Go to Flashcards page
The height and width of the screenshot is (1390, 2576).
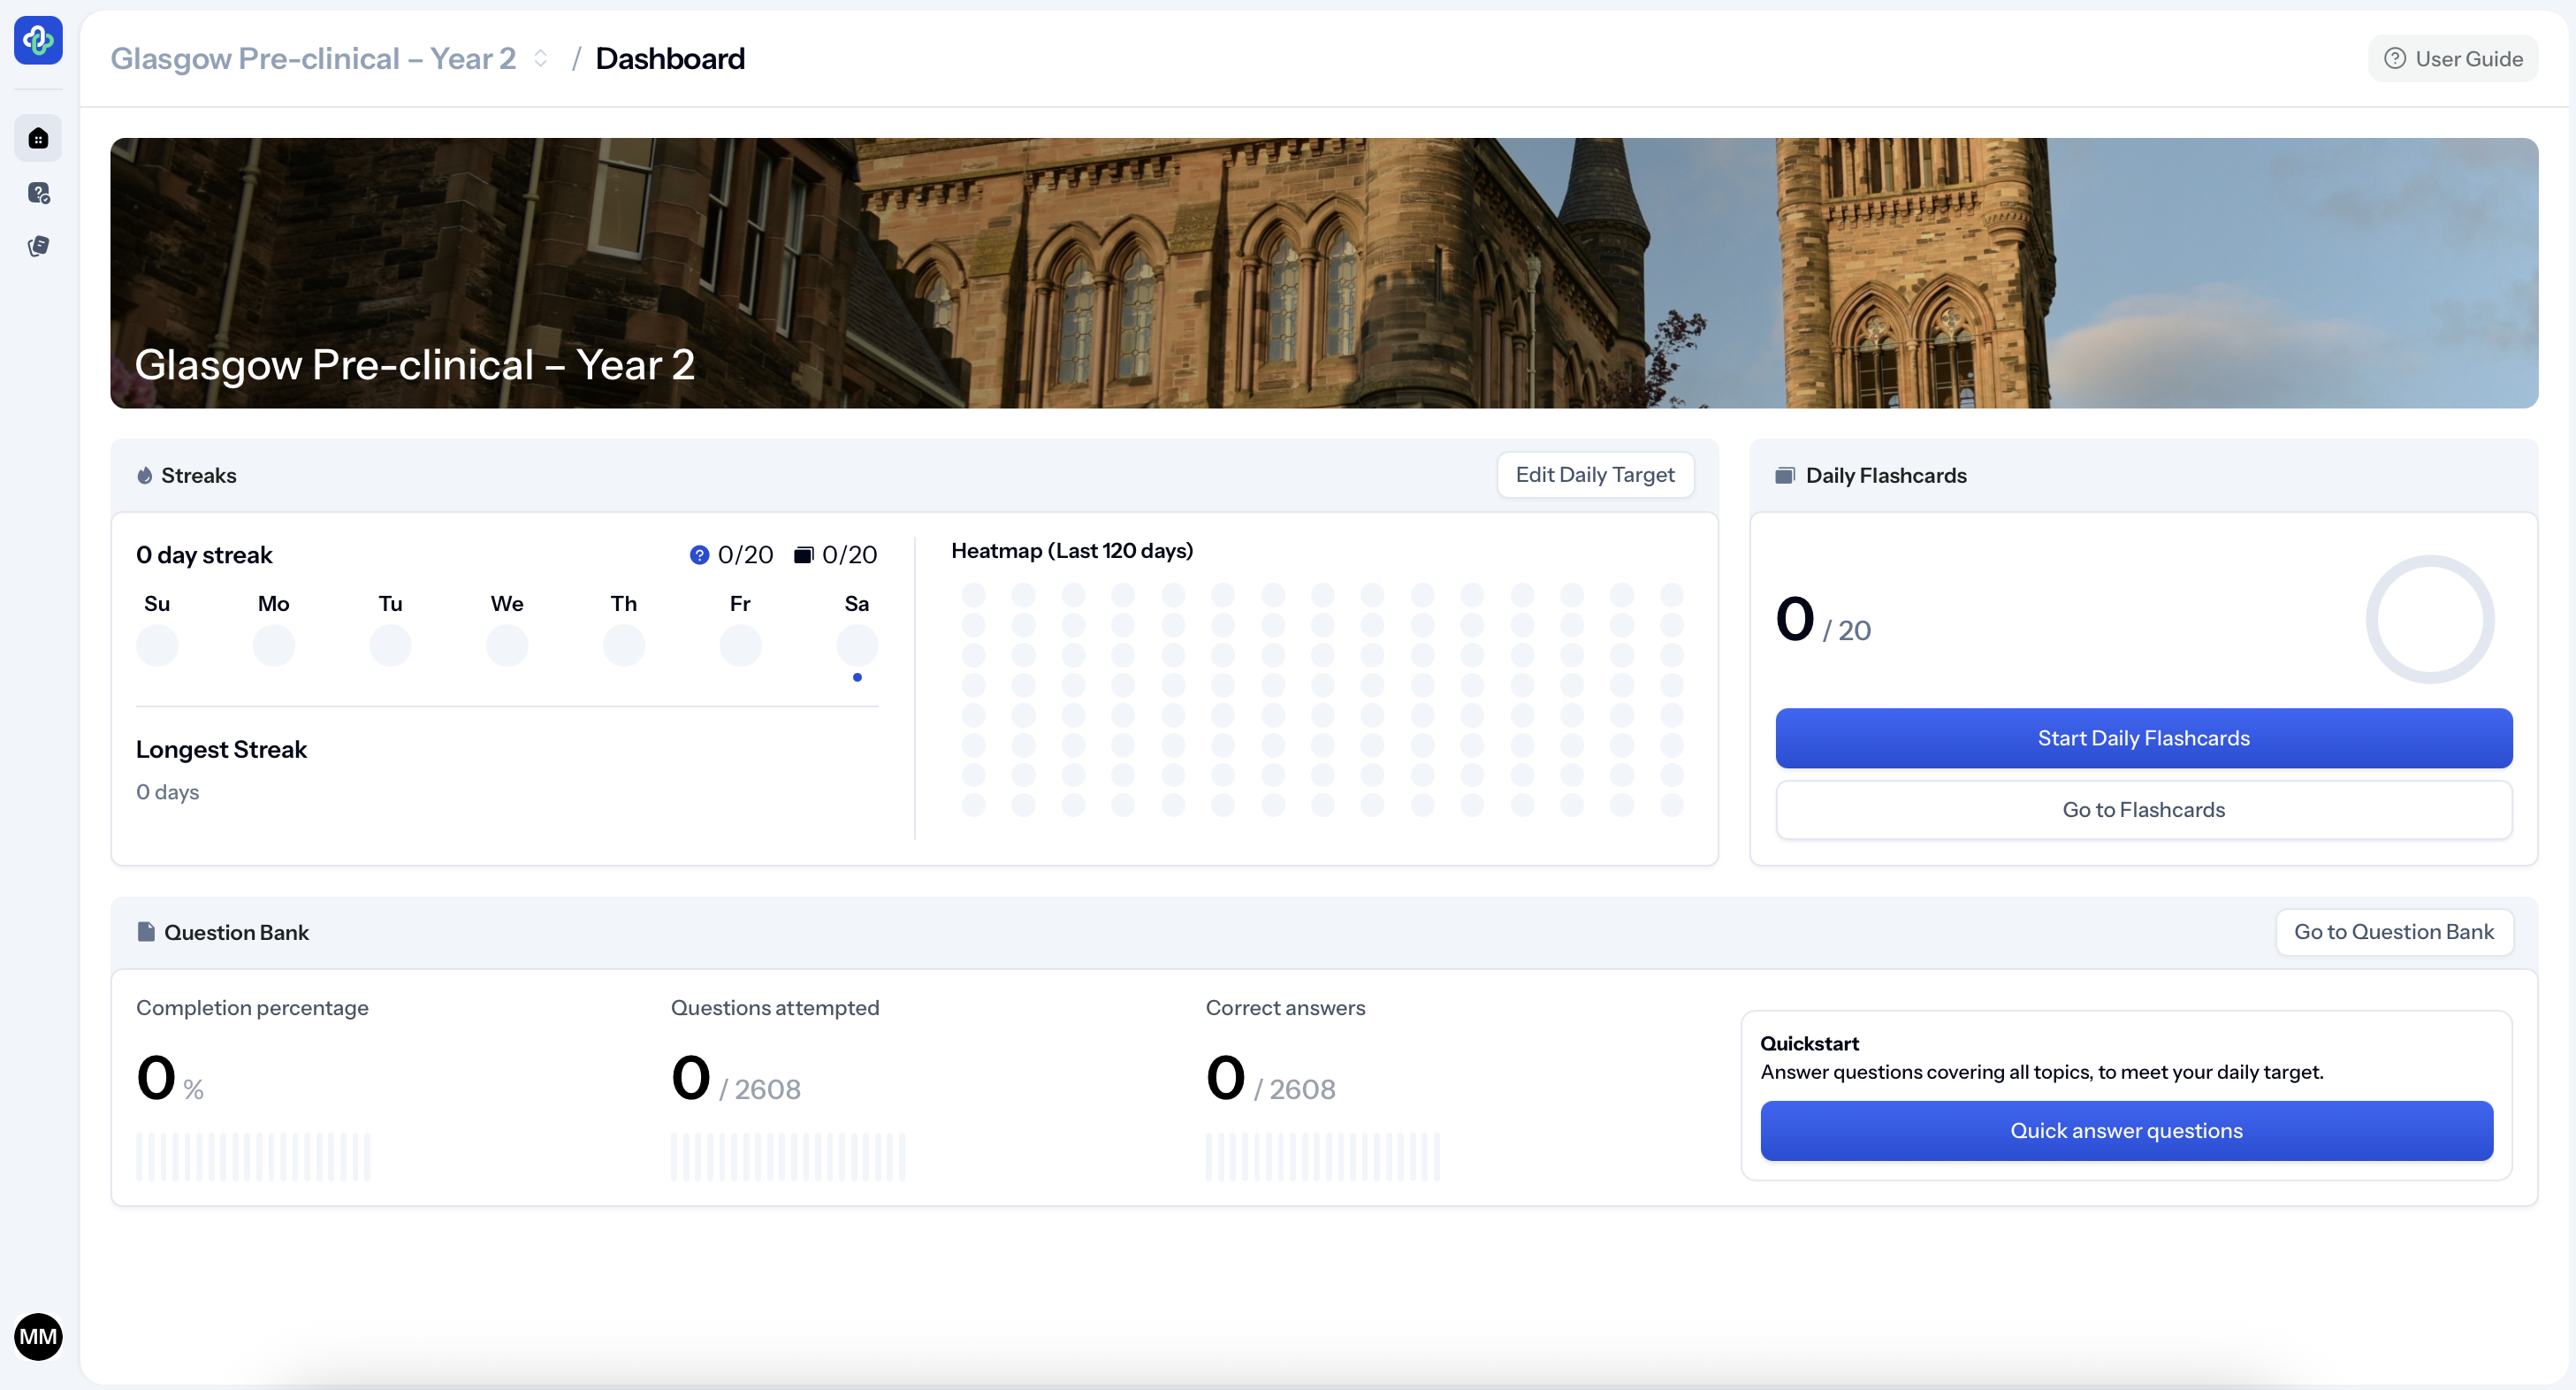coord(2143,810)
